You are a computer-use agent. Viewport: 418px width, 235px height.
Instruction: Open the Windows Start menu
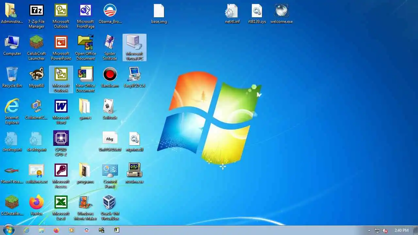8,230
